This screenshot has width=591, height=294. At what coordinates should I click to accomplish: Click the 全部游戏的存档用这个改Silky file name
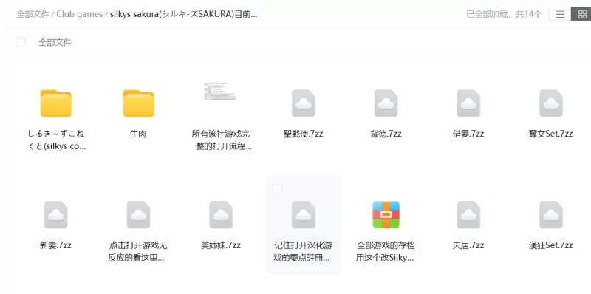point(386,252)
